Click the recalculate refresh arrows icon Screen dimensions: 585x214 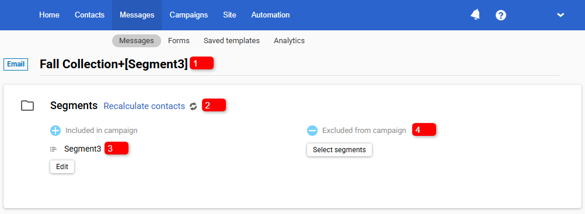tap(193, 106)
